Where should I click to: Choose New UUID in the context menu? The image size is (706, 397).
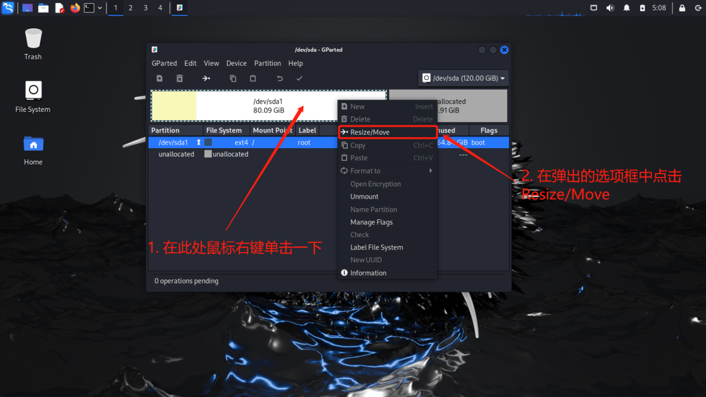tap(387, 260)
